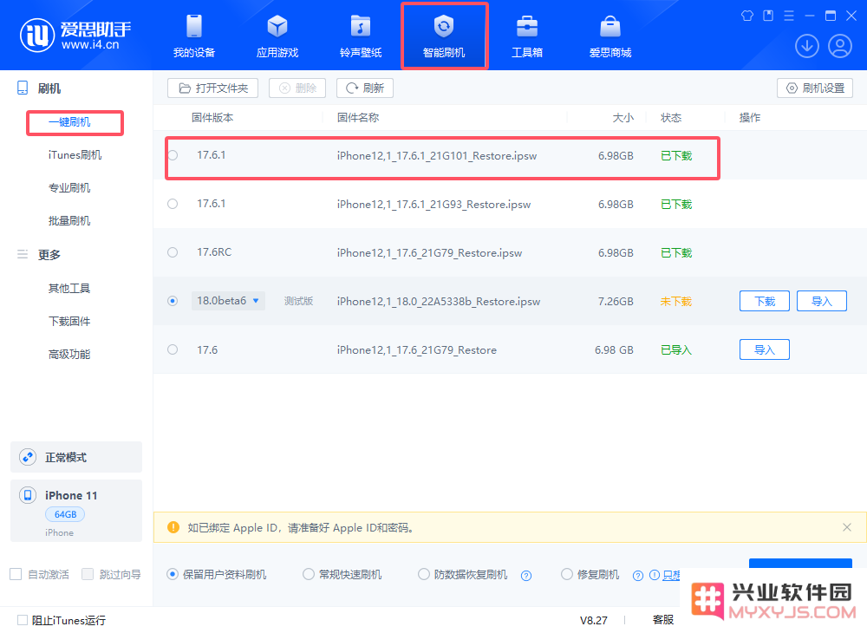The image size is (867, 633).
Task: Click the feedback note icon in title bar
Action: [x=768, y=16]
